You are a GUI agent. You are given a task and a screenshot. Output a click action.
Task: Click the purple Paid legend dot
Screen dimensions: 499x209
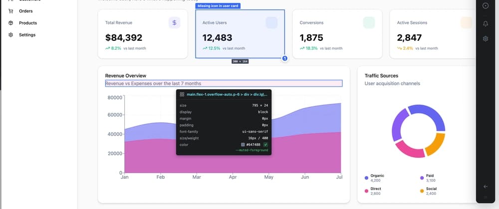[422, 178]
